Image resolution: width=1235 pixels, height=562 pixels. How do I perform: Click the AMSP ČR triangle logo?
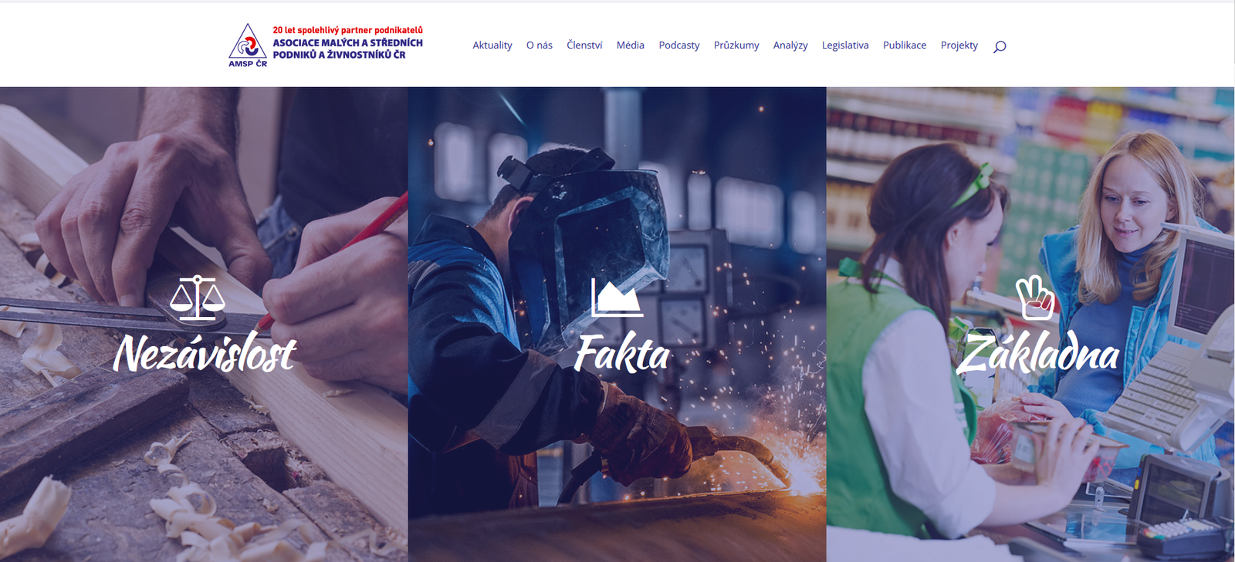248,45
